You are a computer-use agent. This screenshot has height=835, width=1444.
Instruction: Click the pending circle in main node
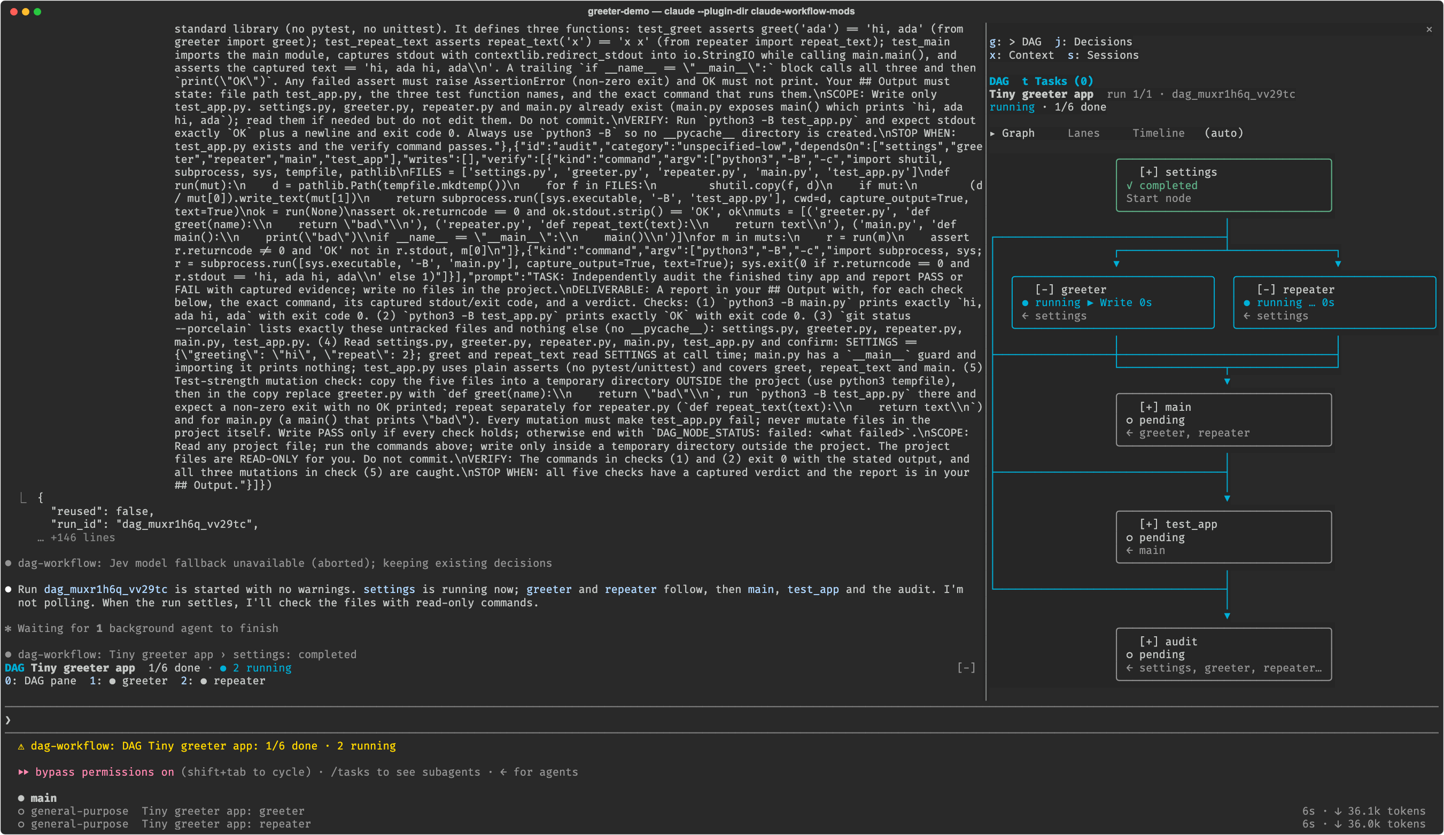coord(1129,420)
